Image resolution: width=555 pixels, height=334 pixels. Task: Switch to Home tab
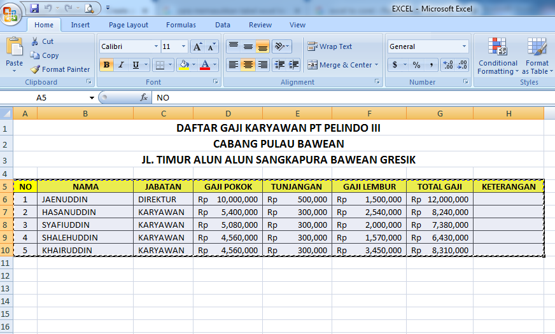coord(44,25)
